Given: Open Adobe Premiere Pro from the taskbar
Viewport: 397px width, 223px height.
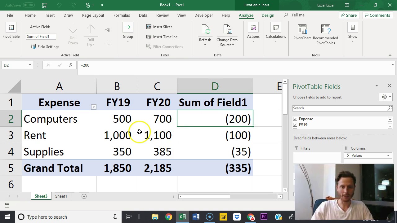Looking at the screenshot, I should coord(264,217).
